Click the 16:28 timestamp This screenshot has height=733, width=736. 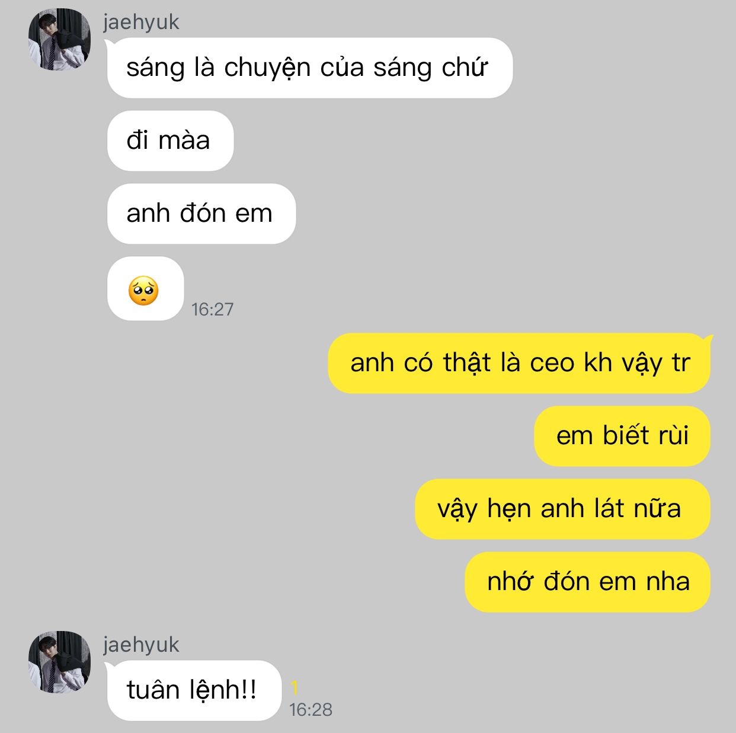tap(311, 709)
